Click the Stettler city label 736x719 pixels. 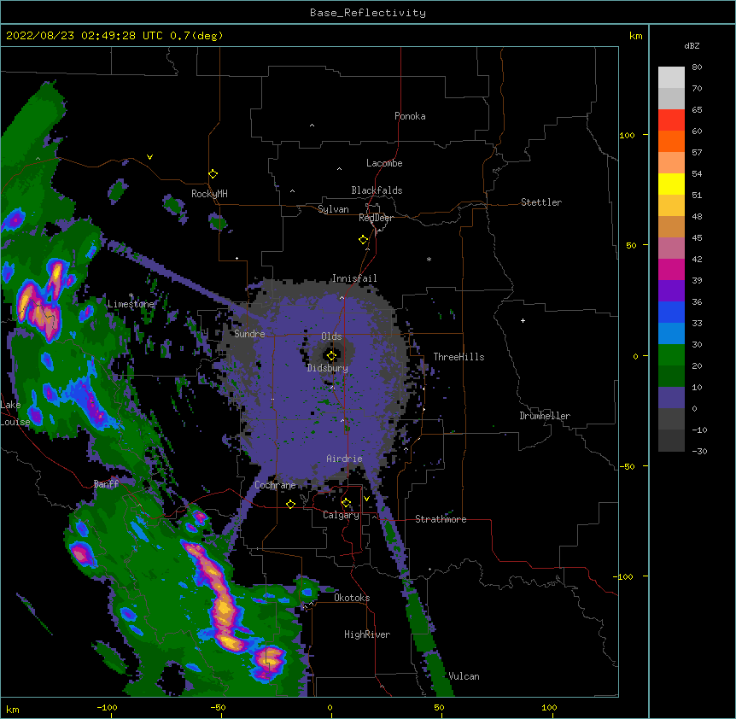pos(541,202)
